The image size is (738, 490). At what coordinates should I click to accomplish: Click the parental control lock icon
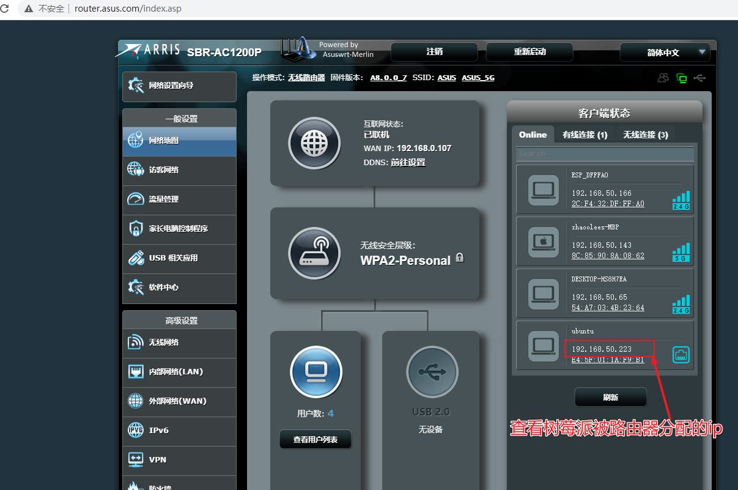click(x=136, y=229)
